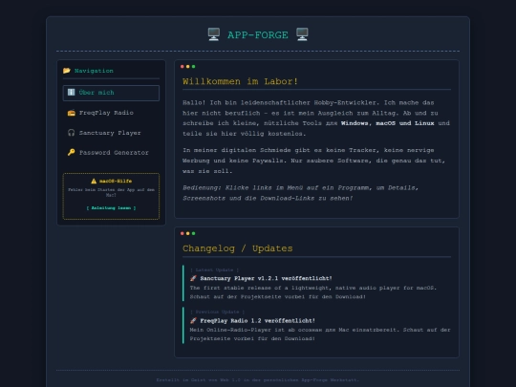Click bold Windows, macOS und Linux text
Viewport: 516px width, 387px height.
(387, 123)
